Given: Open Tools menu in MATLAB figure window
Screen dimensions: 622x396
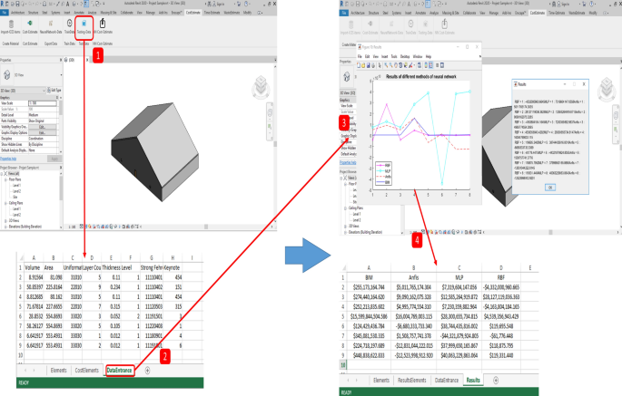Looking at the screenshot, I should (394, 56).
